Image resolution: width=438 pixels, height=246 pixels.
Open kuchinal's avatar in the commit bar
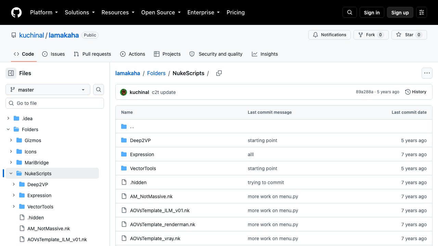124,92
